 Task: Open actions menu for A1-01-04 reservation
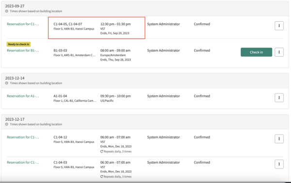[x=279, y=98]
